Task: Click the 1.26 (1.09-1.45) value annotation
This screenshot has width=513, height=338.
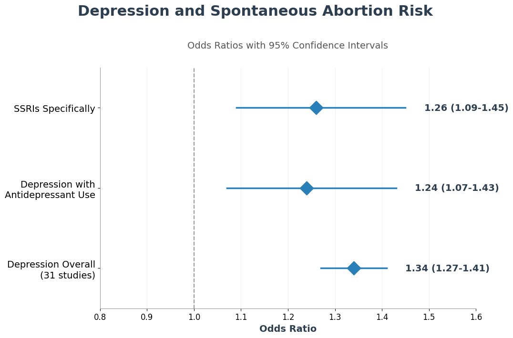Action: (x=466, y=108)
